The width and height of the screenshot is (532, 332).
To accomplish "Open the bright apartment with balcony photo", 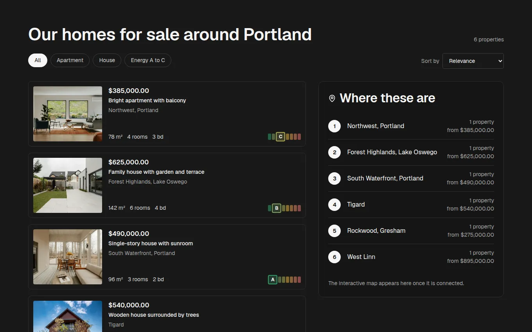I will [68, 114].
